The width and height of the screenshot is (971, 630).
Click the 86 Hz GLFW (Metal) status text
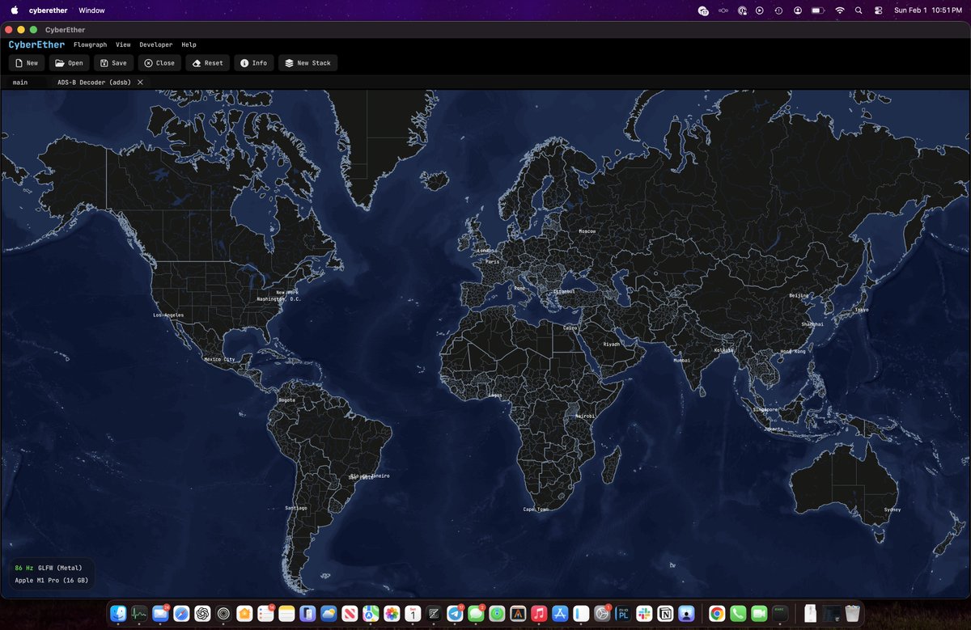point(49,568)
